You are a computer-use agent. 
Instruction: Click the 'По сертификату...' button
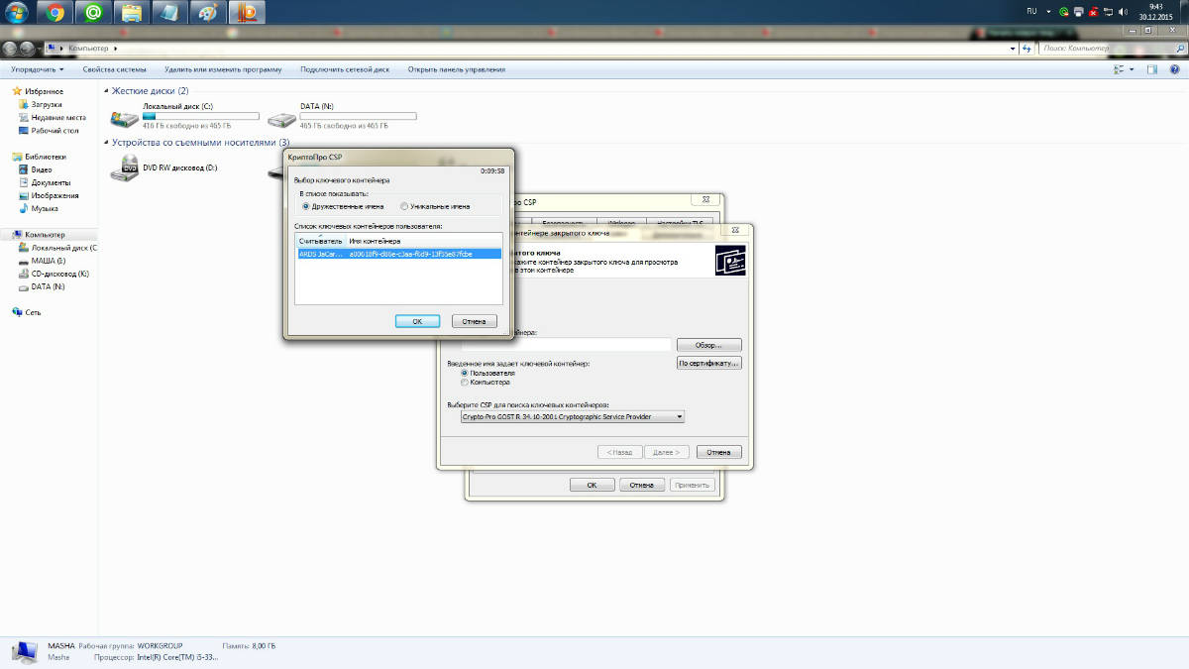tap(708, 364)
